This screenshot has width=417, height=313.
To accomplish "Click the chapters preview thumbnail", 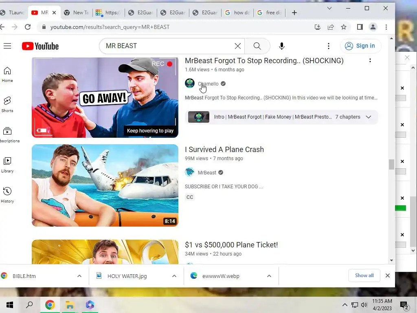I will click(x=199, y=117).
